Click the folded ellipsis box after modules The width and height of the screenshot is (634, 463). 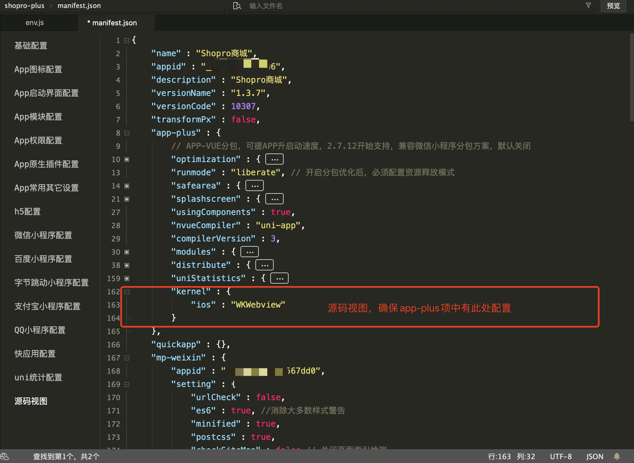250,252
